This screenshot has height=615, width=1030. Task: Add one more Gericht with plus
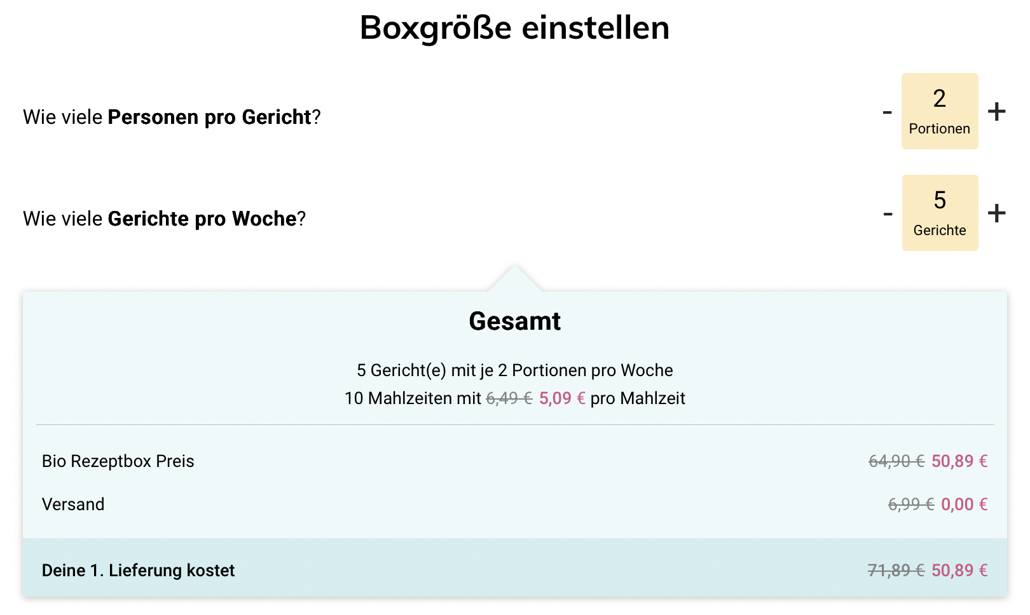click(996, 213)
